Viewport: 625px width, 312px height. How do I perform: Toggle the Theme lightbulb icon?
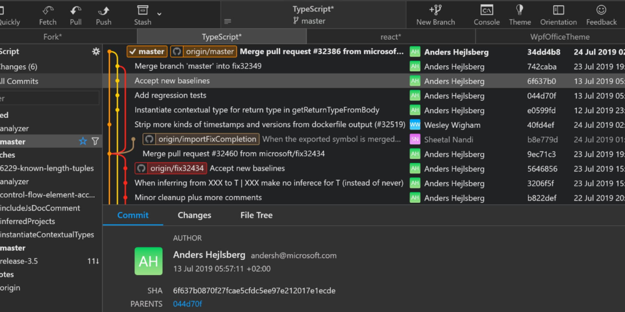coord(519,10)
